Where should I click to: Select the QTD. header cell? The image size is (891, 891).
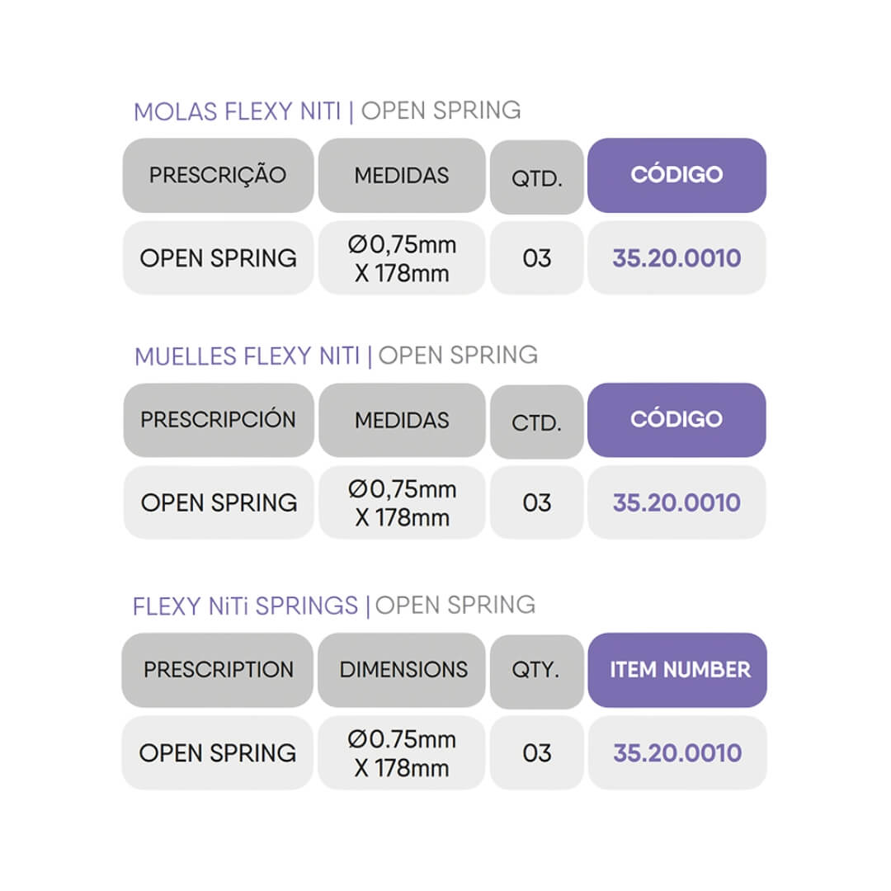(x=536, y=178)
